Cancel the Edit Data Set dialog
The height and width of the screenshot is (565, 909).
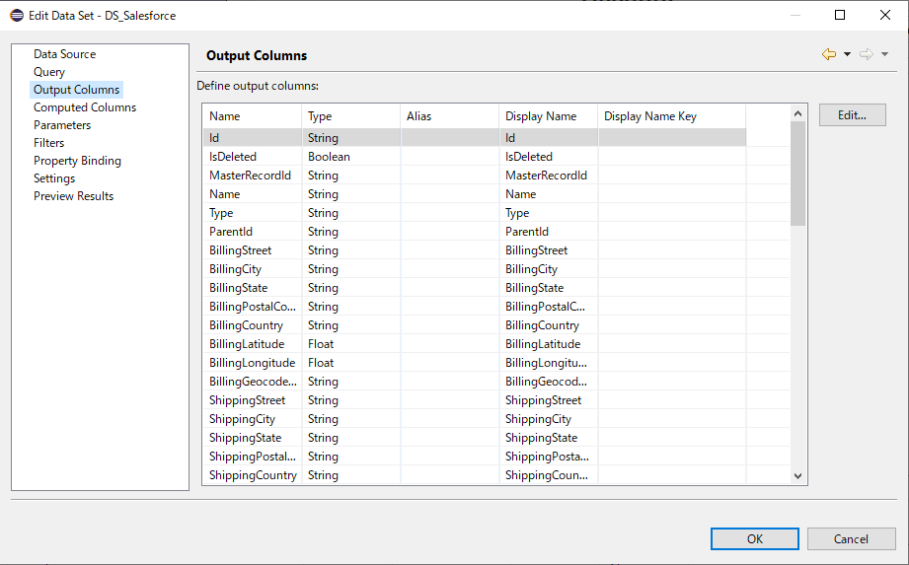click(x=851, y=539)
